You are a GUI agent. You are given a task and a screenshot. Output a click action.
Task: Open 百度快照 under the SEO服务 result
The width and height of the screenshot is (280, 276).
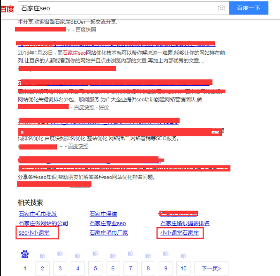pos(78,146)
